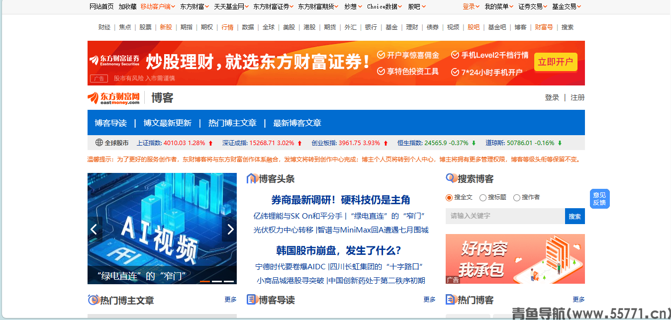Screen dimensions: 671x320
Task: Expand the Choice数据 dropdown
Action: 385,6
